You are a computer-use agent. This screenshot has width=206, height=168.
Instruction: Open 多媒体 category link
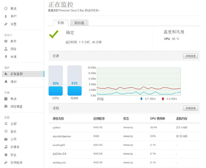(x=15, y=147)
